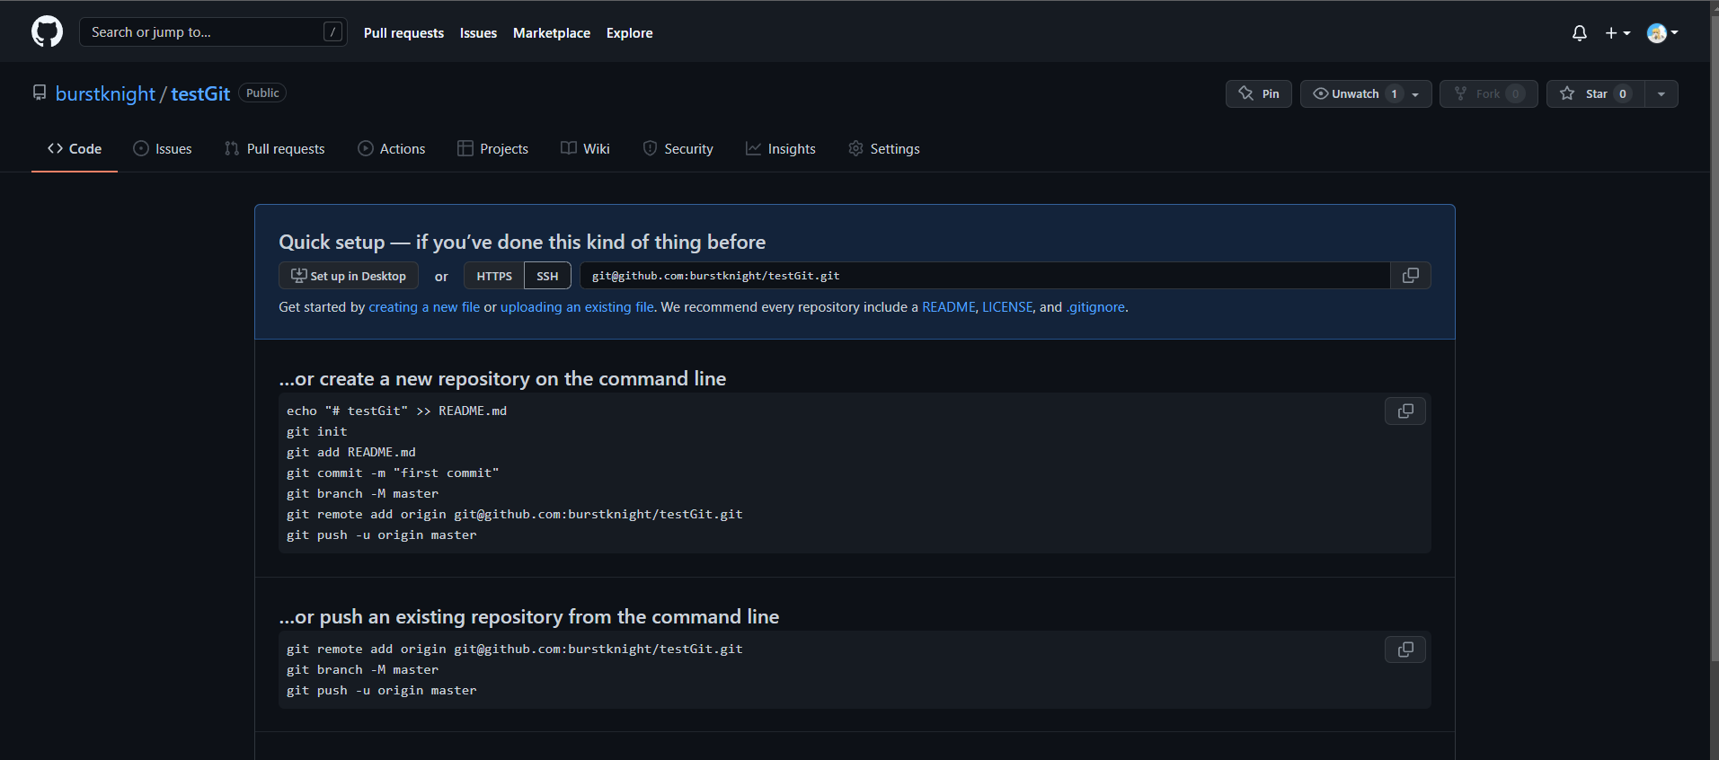Image resolution: width=1719 pixels, height=760 pixels.
Task: Expand the Unwatch dropdown arrow
Action: pyautogui.click(x=1416, y=94)
